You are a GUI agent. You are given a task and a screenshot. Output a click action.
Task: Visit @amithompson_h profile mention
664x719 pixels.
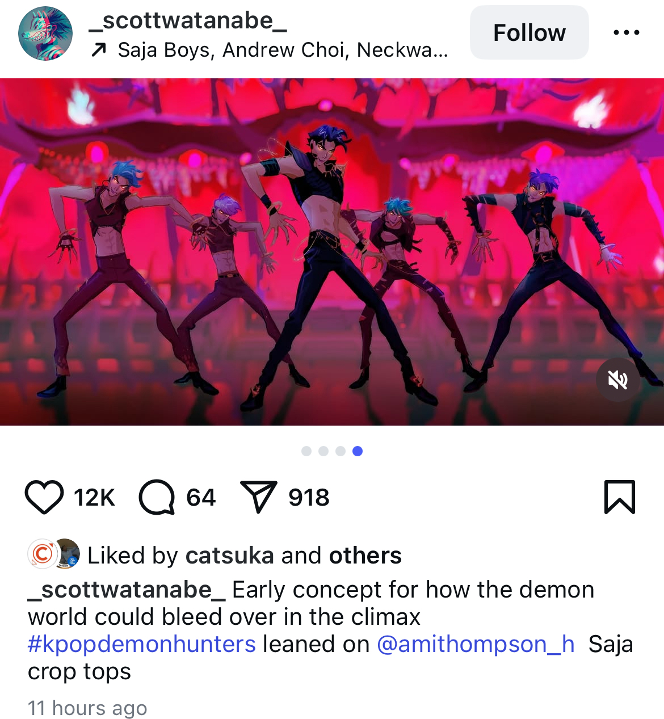pos(476,645)
